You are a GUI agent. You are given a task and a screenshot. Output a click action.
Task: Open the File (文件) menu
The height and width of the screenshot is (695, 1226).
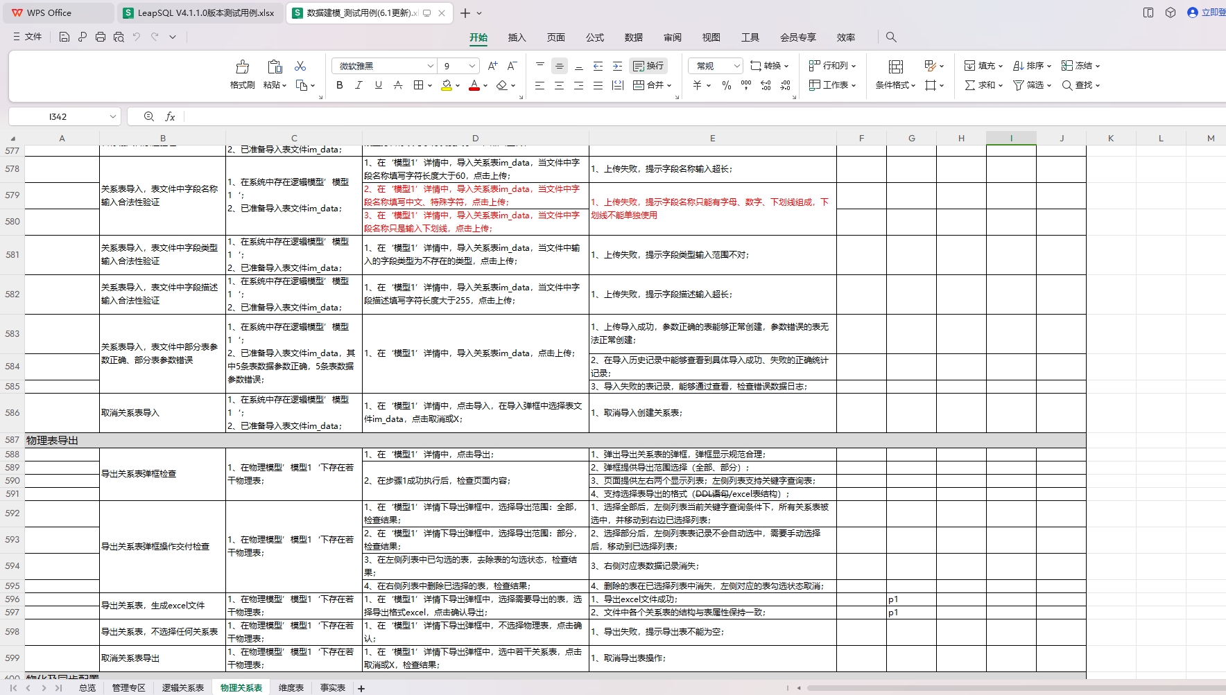click(x=28, y=37)
